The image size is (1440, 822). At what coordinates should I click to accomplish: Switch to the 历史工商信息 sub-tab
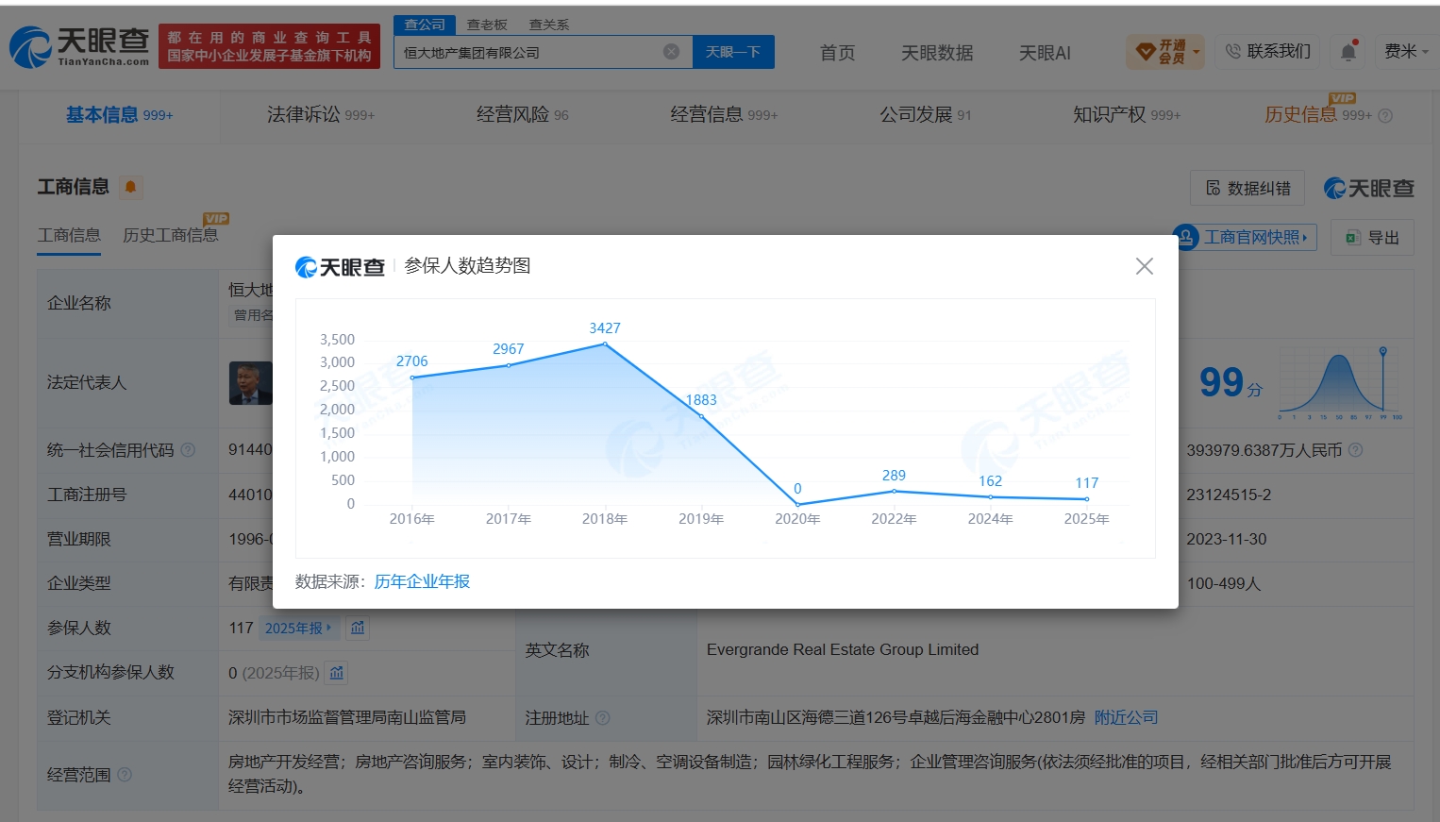pyautogui.click(x=171, y=235)
